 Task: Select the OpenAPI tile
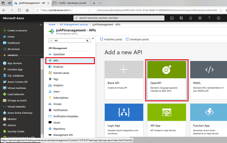167,80
